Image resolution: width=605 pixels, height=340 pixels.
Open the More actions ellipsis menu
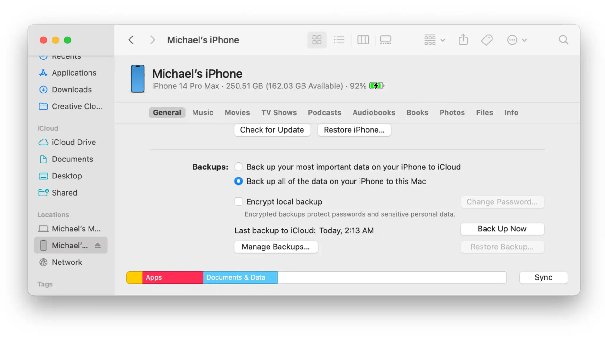[x=516, y=40]
